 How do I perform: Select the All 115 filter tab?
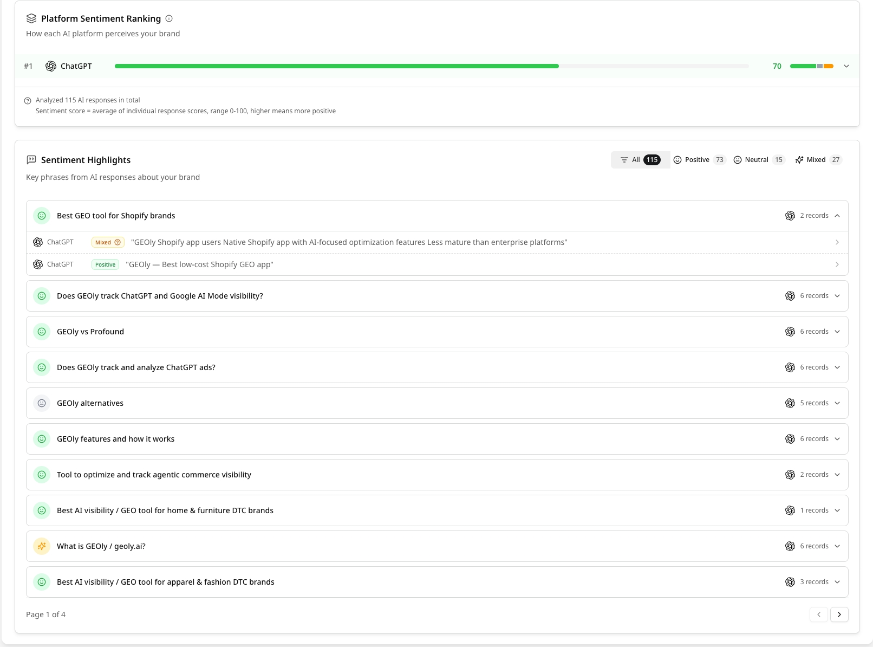point(641,160)
